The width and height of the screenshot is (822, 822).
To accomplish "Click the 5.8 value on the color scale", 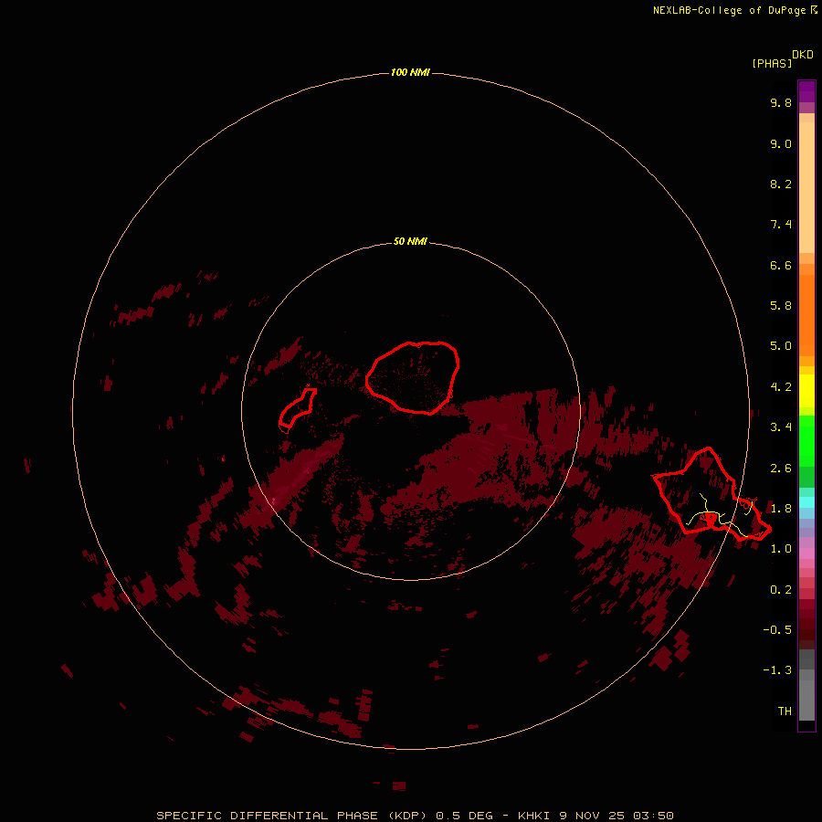I will tap(781, 305).
